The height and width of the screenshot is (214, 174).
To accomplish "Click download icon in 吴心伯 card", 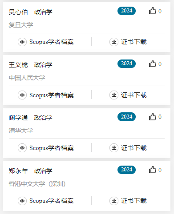I will coord(114,42).
